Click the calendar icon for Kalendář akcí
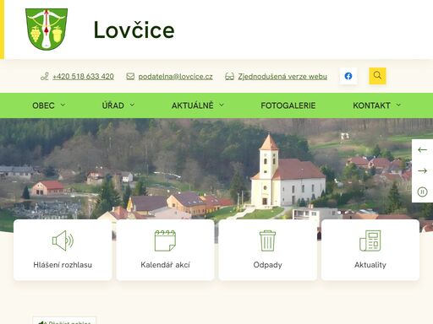Image resolution: width=433 pixels, height=324 pixels. click(165, 240)
